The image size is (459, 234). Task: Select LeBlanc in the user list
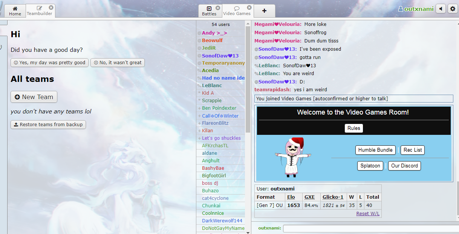pyautogui.click(x=221, y=86)
